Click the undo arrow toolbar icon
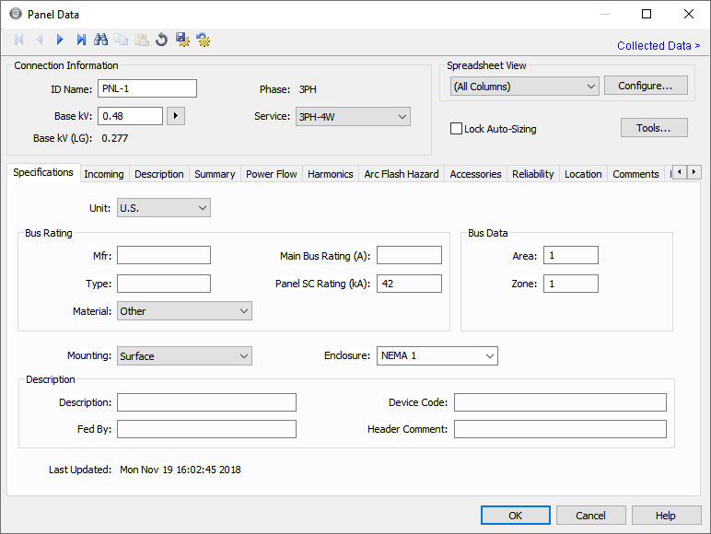The image size is (711, 534). (162, 40)
